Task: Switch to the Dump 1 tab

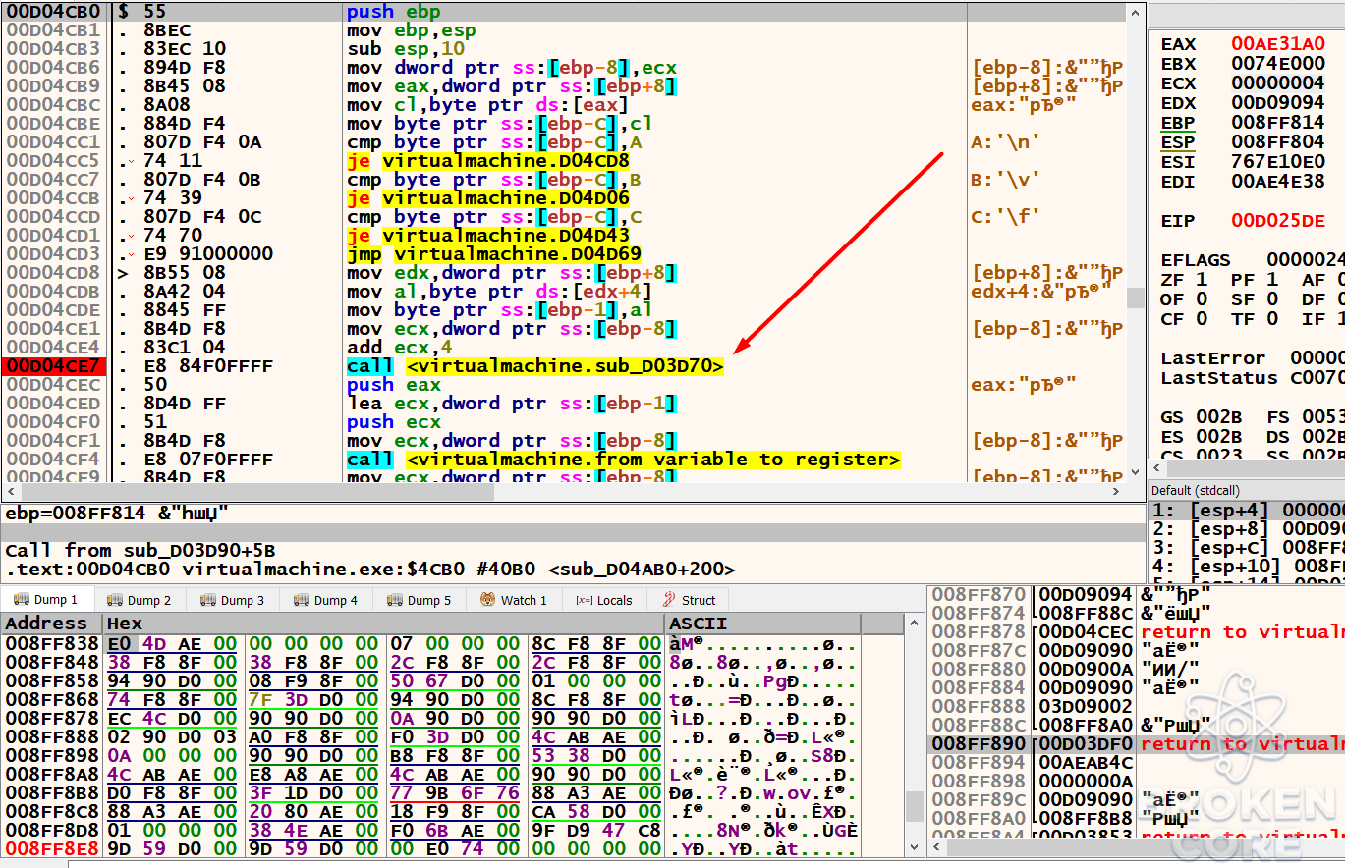Action: [x=47, y=600]
